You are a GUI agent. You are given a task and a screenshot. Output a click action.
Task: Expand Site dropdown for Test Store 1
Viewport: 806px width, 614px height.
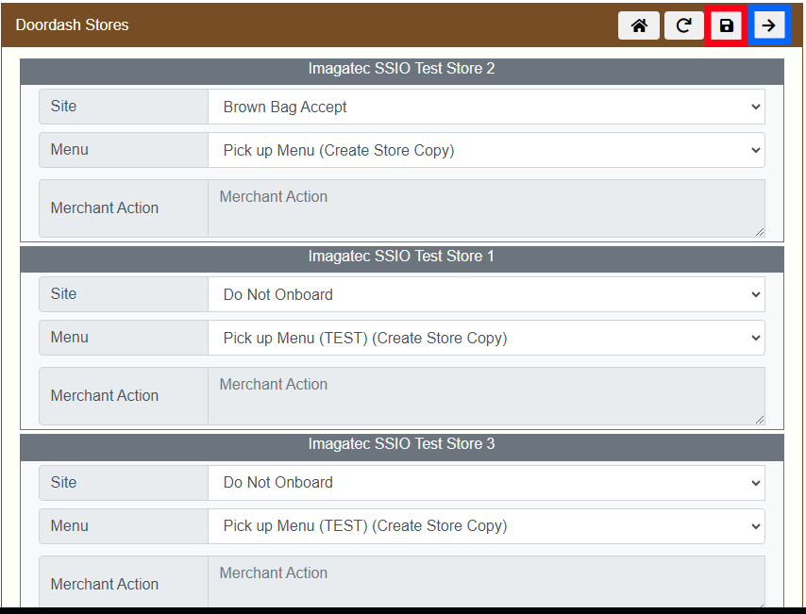(x=486, y=294)
